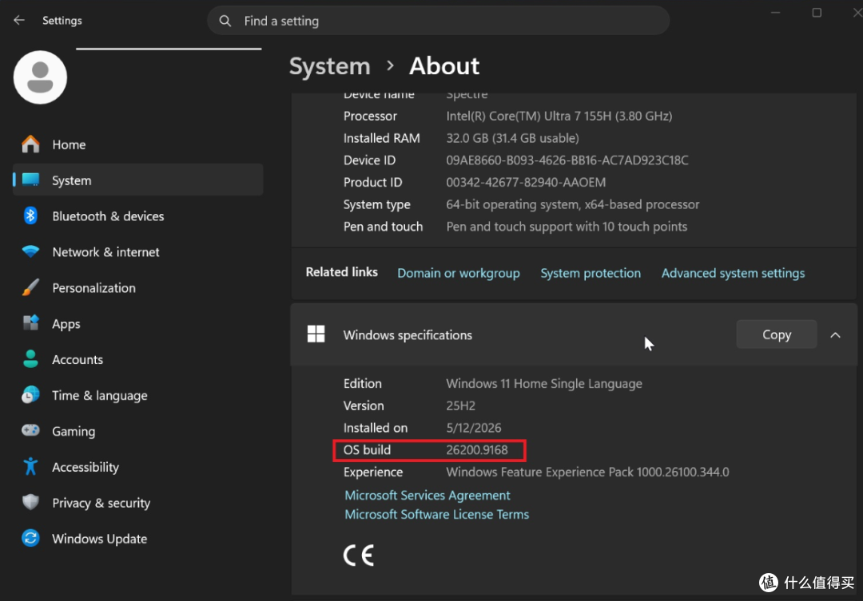The image size is (863, 601).
Task: Click the Windows Update sync icon
Action: [31, 538]
